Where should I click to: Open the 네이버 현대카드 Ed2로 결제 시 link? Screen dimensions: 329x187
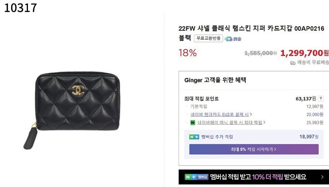tap(220, 114)
